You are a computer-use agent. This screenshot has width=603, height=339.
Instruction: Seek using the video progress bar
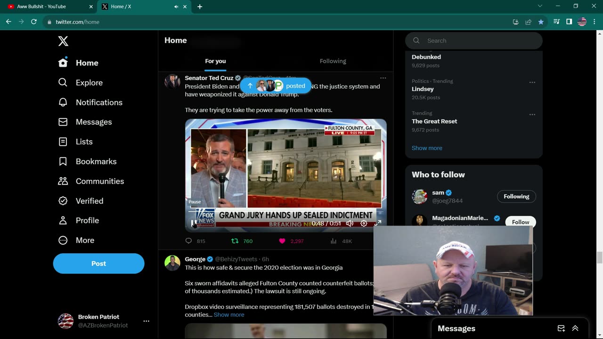pyautogui.click(x=285, y=212)
